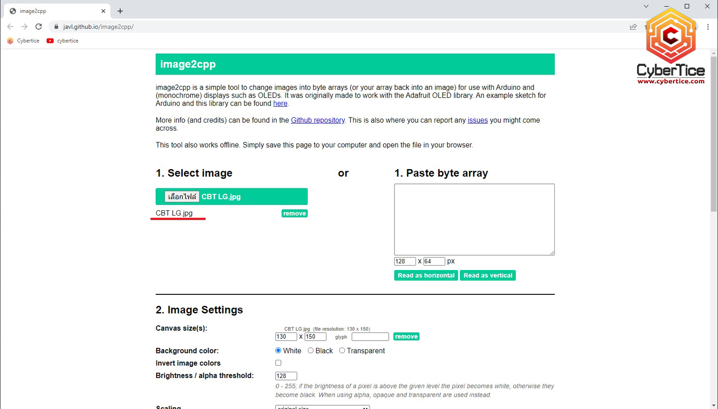The height and width of the screenshot is (409, 718).
Task: Click the Paste byte array text area
Action: [474, 219]
